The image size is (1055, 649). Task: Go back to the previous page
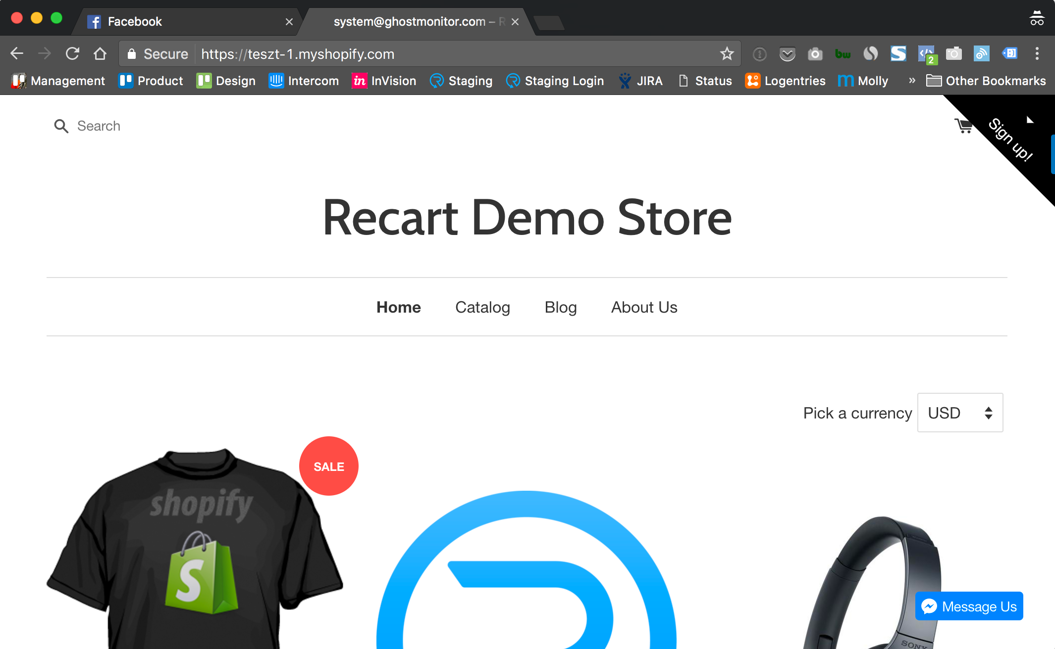tap(17, 54)
